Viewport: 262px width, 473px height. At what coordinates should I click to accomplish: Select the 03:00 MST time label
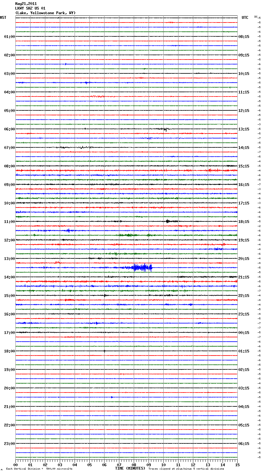pyautogui.click(x=9, y=74)
